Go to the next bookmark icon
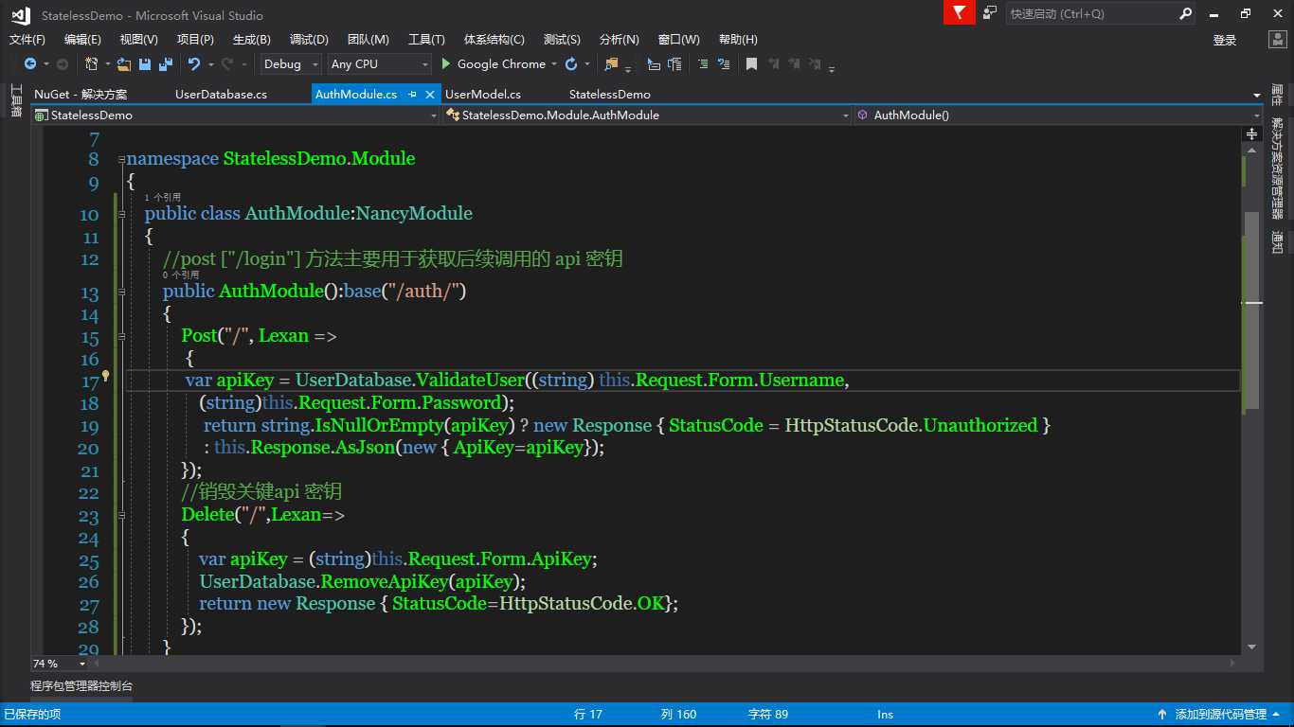The height and width of the screenshot is (727, 1294). click(x=794, y=64)
